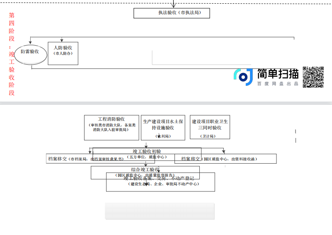
Task: Select the 工程消防验收 flowchart box
Action: (111, 127)
